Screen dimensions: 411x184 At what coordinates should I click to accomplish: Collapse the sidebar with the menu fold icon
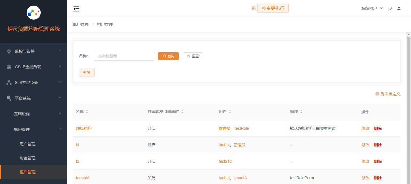coord(76,9)
